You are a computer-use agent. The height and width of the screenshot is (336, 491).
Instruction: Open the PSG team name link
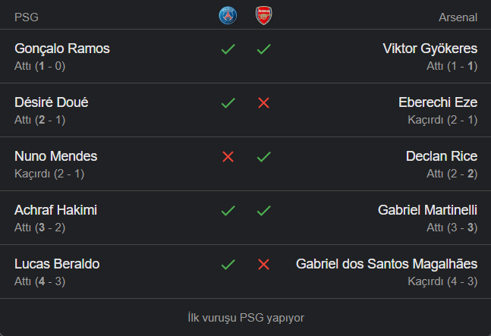[x=27, y=17]
